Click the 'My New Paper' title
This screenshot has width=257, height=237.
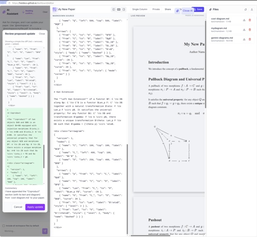point(67,10)
